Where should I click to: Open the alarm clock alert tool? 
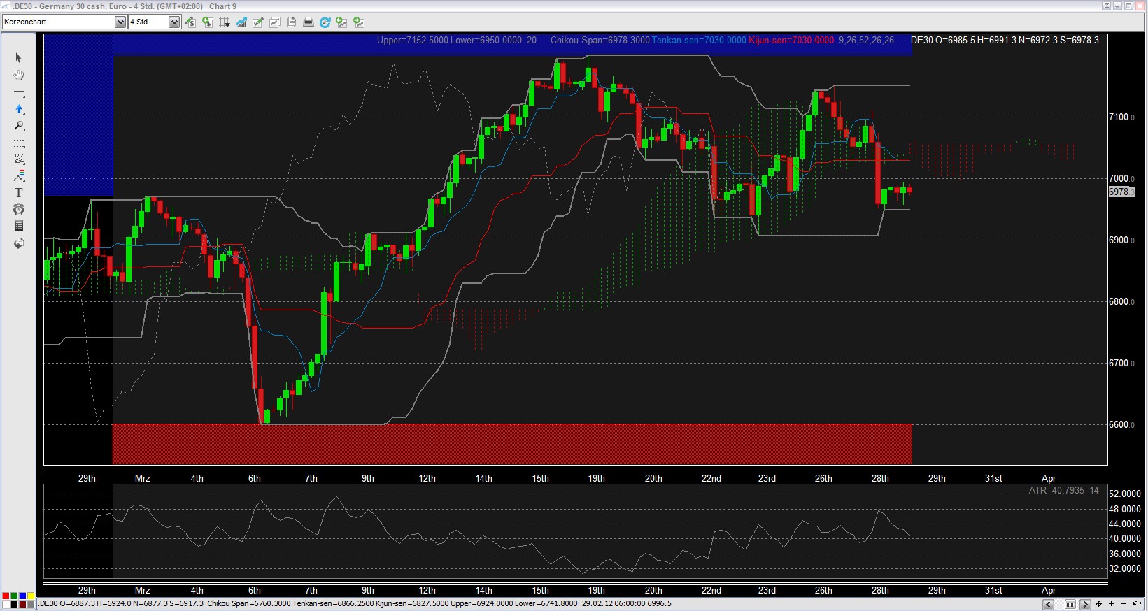point(19,209)
